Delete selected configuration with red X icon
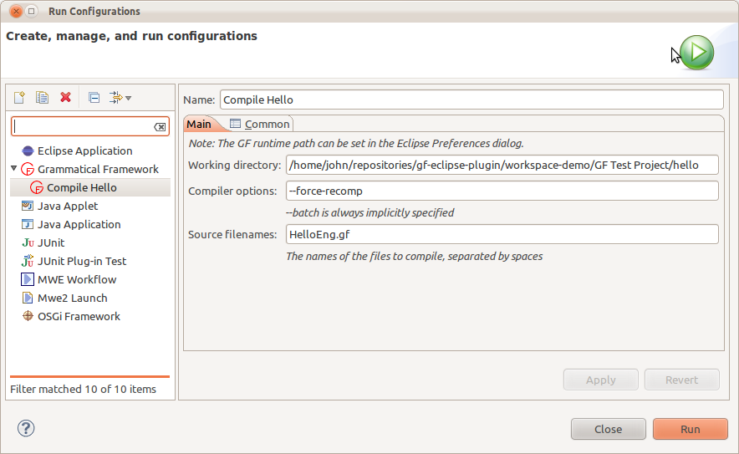The height and width of the screenshot is (454, 739). [x=65, y=98]
